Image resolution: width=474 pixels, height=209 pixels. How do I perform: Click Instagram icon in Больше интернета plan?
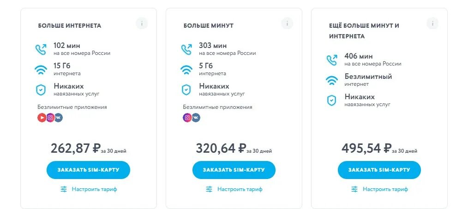tap(50, 118)
